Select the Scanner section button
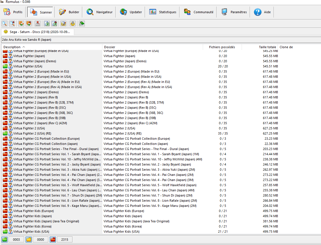The image size is (321, 245). (x=40, y=12)
